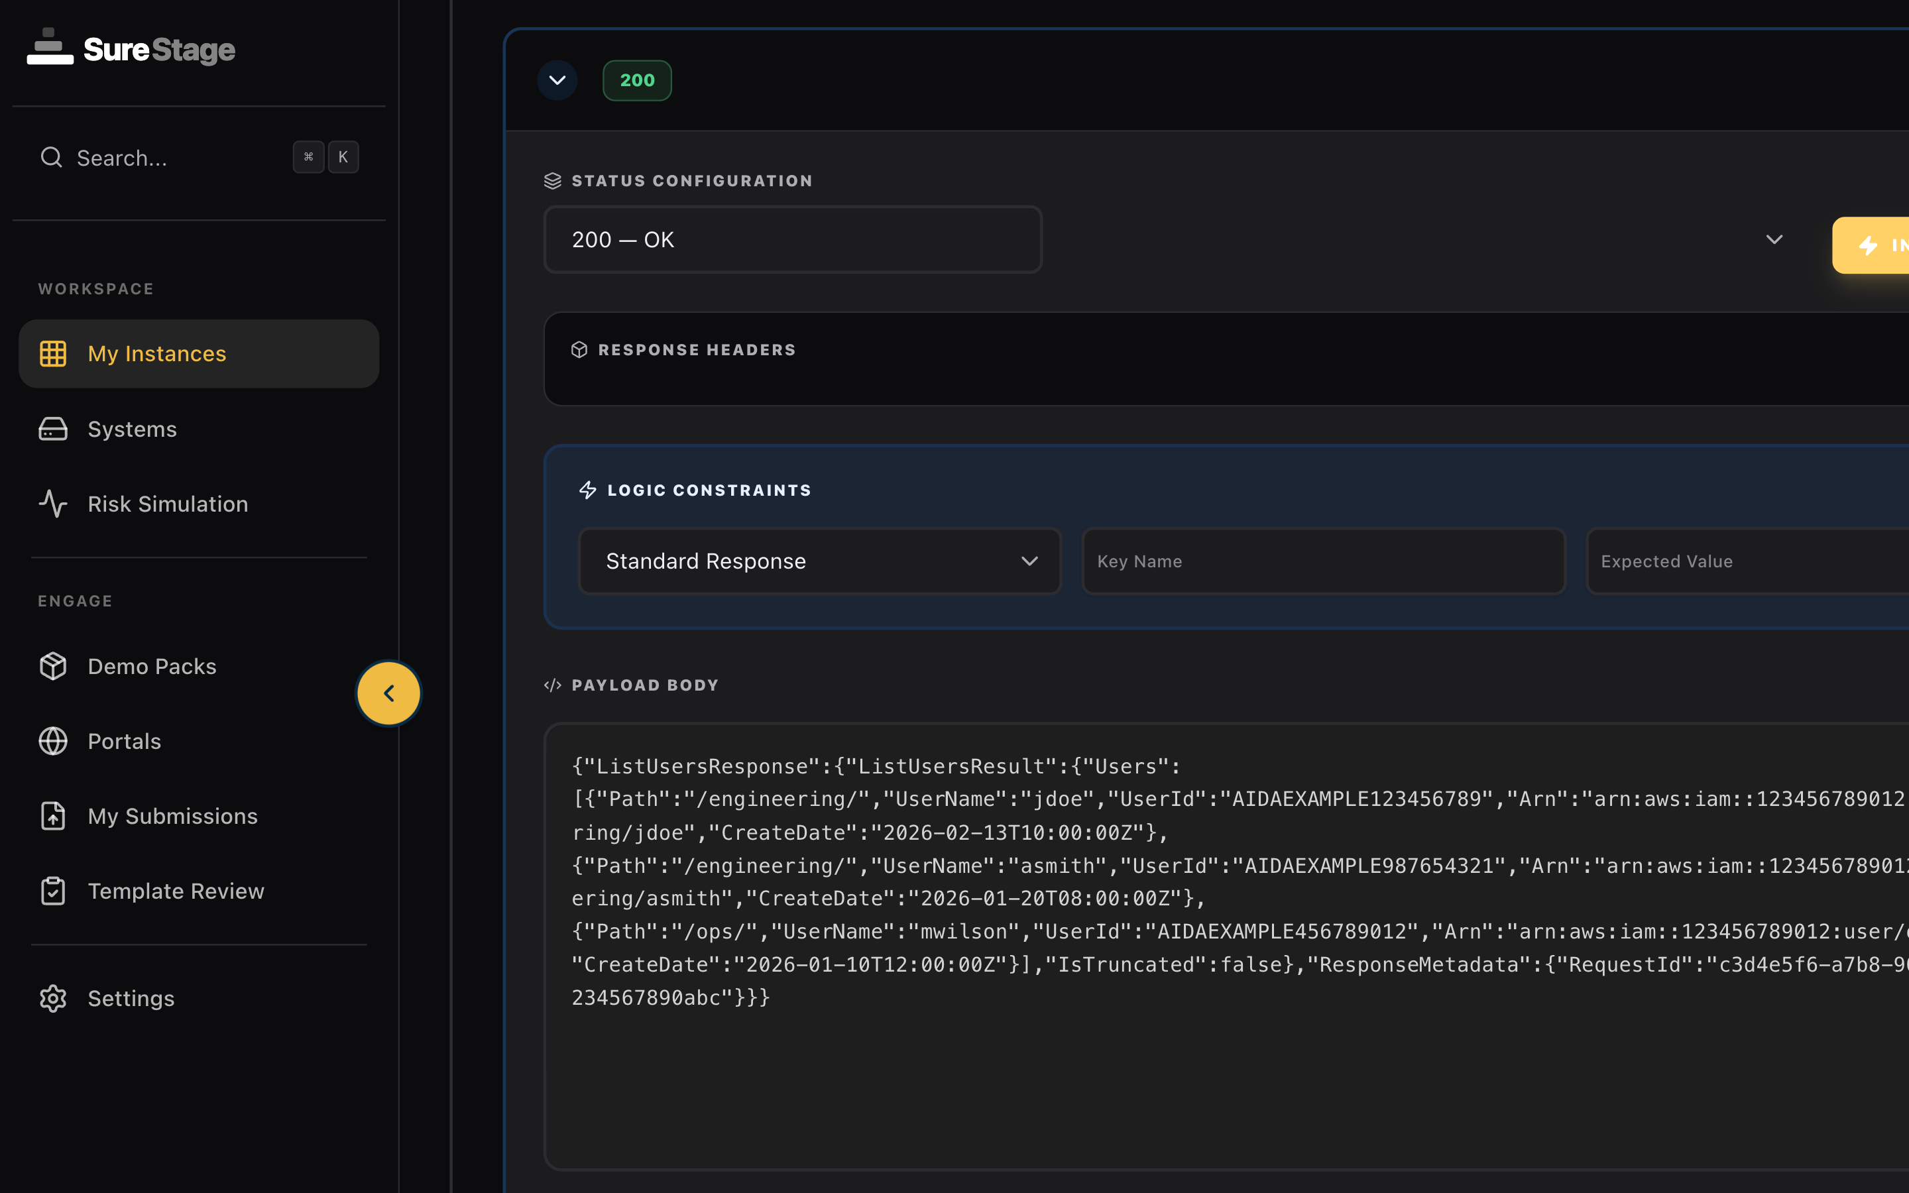The height and width of the screenshot is (1193, 1909).
Task: Select the Logic Constraints section header
Action: coord(709,489)
